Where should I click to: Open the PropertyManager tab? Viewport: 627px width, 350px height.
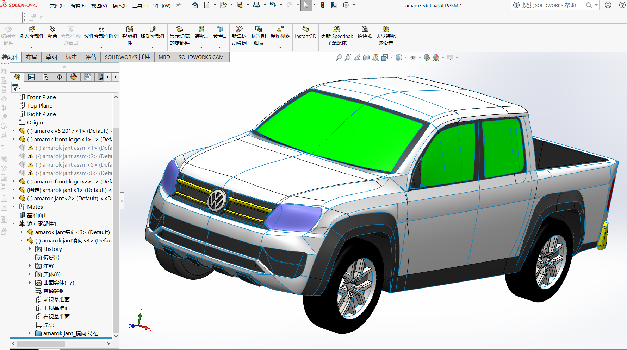point(31,77)
